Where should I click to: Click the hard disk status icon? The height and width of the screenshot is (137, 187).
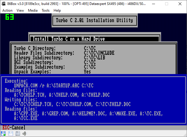17,134
